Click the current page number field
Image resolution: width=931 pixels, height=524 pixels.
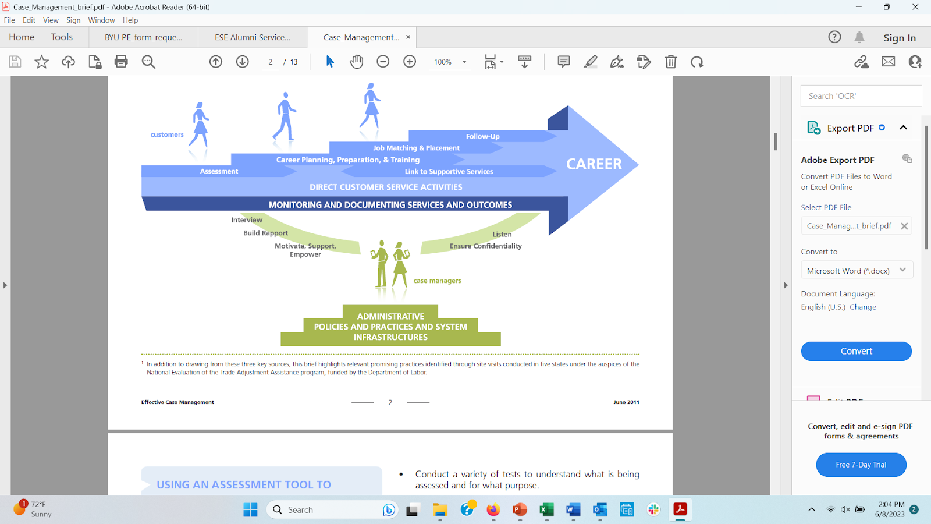tap(271, 62)
